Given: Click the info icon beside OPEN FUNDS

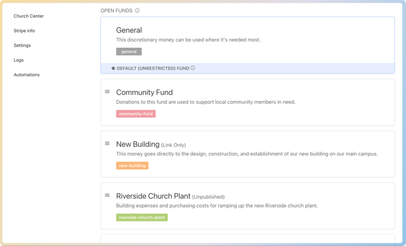Looking at the screenshot, I should point(138,11).
